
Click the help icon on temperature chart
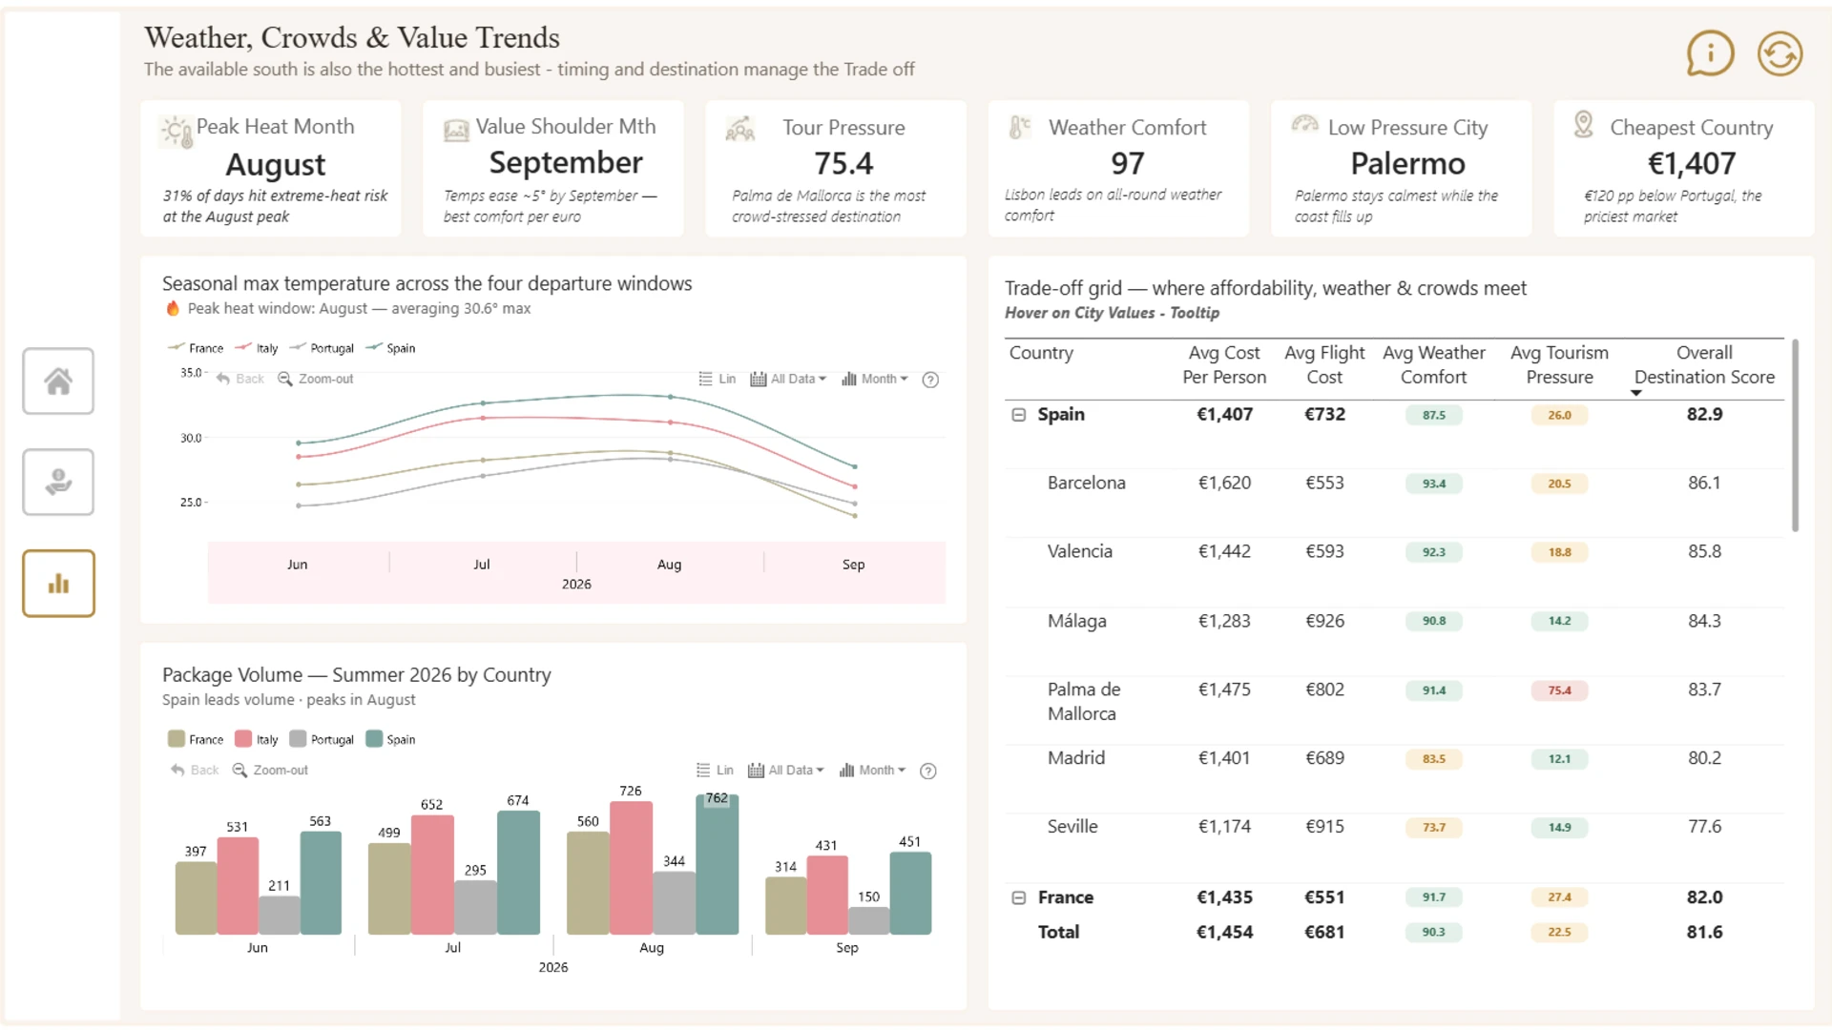[x=930, y=380]
